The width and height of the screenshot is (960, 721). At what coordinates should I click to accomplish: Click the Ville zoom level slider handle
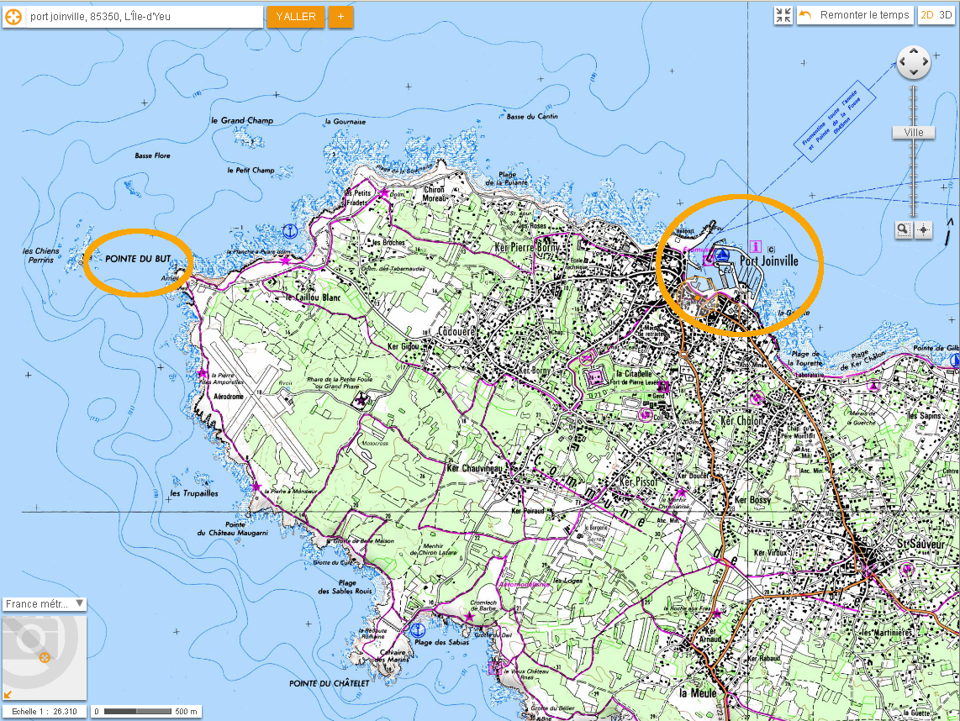[913, 133]
